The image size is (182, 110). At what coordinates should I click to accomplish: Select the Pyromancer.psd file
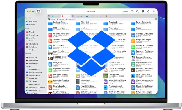click(114, 87)
